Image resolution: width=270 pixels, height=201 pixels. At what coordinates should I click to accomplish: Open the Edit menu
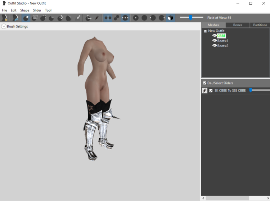(x=13, y=10)
